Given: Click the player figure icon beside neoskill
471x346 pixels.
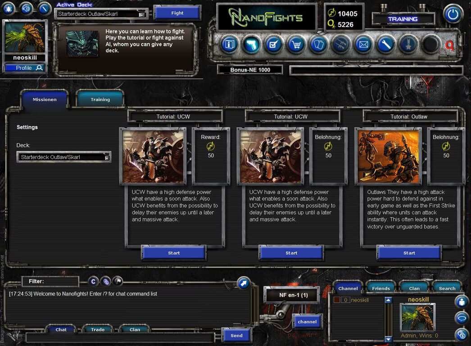Looking at the screenshot, I should (x=462, y=301).
